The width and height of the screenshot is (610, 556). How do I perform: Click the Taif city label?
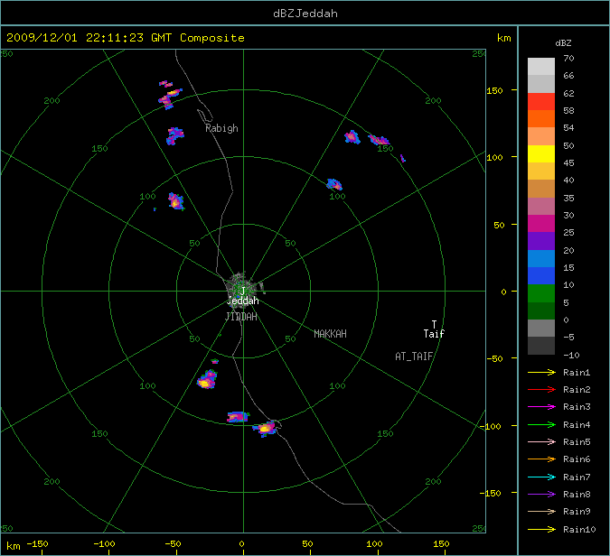(x=434, y=334)
